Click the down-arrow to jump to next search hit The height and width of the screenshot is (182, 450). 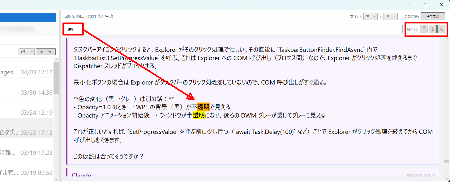pos(432,29)
